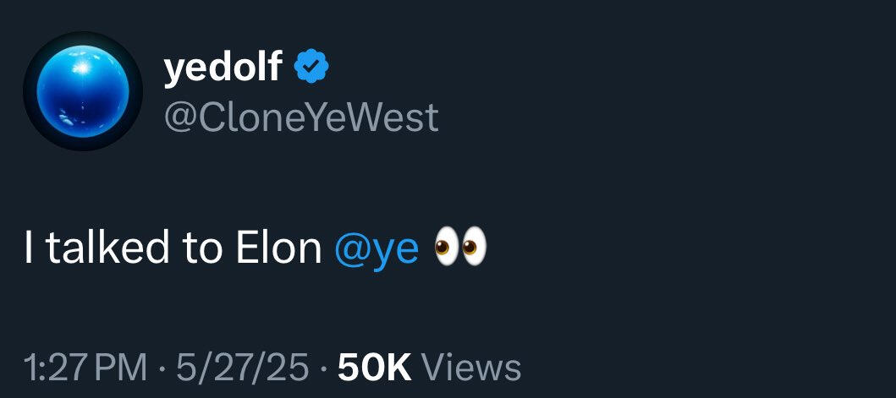Click the eyes emoji in the tweet
The image size is (896, 398).
(x=460, y=248)
